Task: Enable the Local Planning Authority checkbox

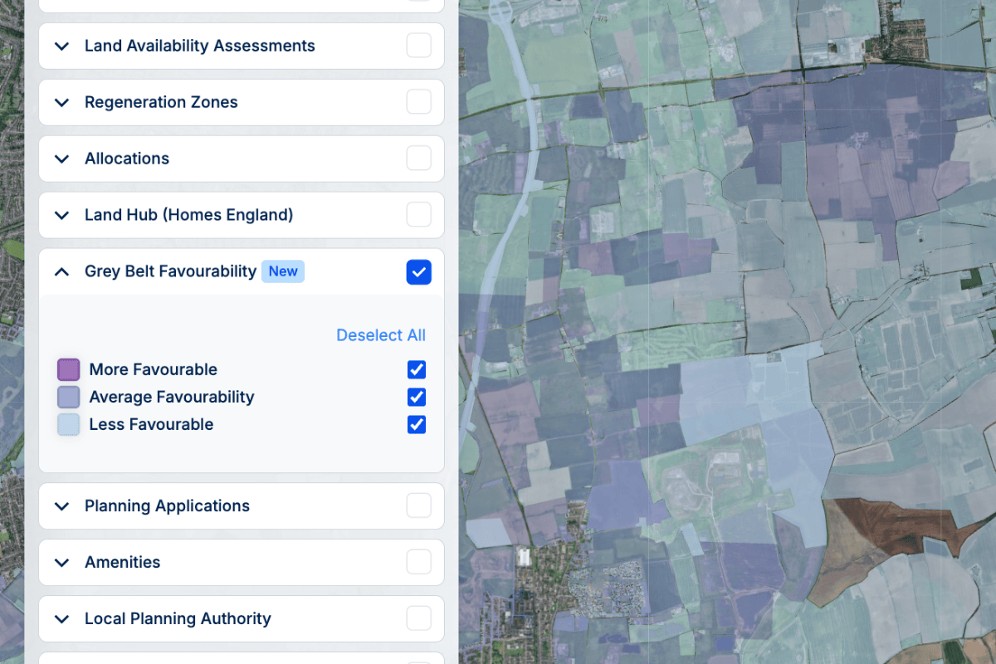Action: [x=419, y=618]
